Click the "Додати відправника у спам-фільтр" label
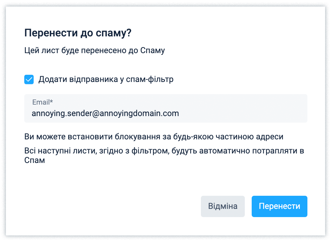Viewport: 331px width, 242px height. tap(106, 79)
